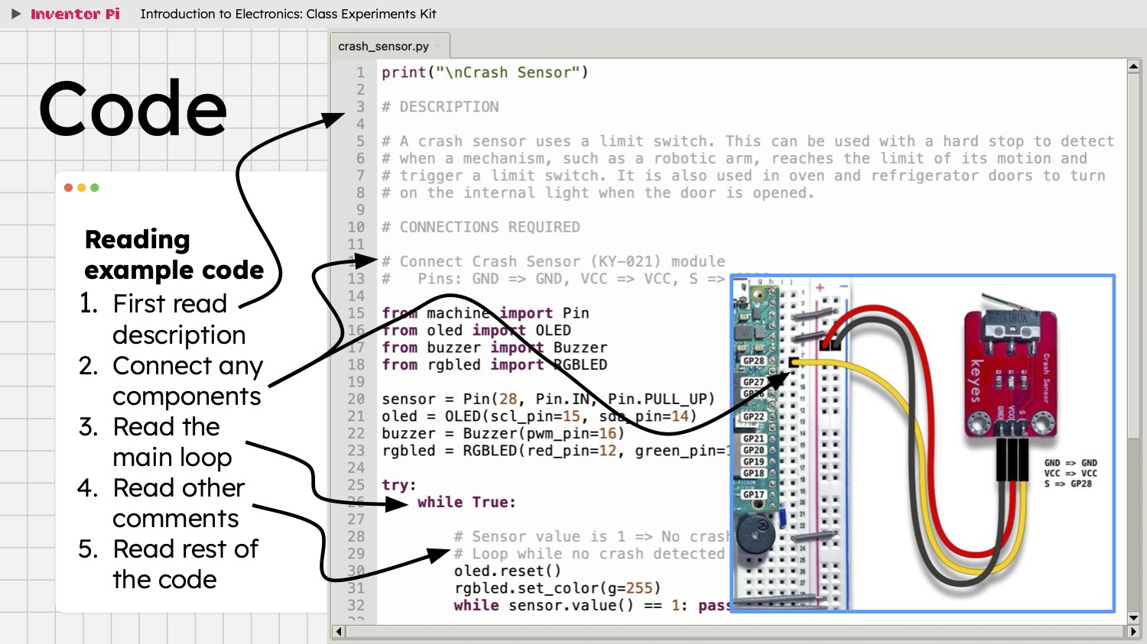This screenshot has height=644, width=1147.
Task: Click the 'while True:' code line
Action: point(466,502)
